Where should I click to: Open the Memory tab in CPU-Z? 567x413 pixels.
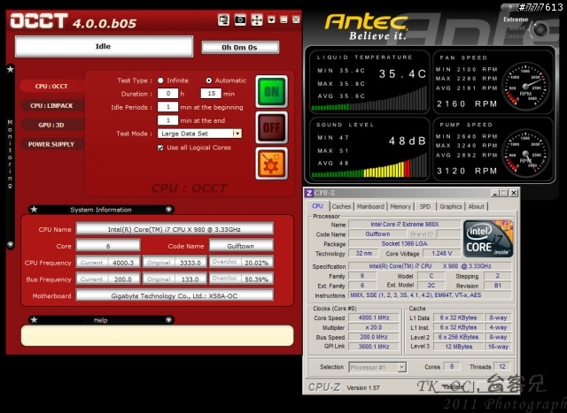(x=400, y=207)
